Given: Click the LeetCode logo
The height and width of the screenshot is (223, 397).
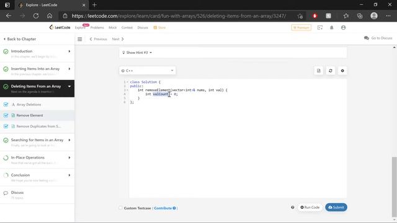Looking at the screenshot, I should 60,27.
